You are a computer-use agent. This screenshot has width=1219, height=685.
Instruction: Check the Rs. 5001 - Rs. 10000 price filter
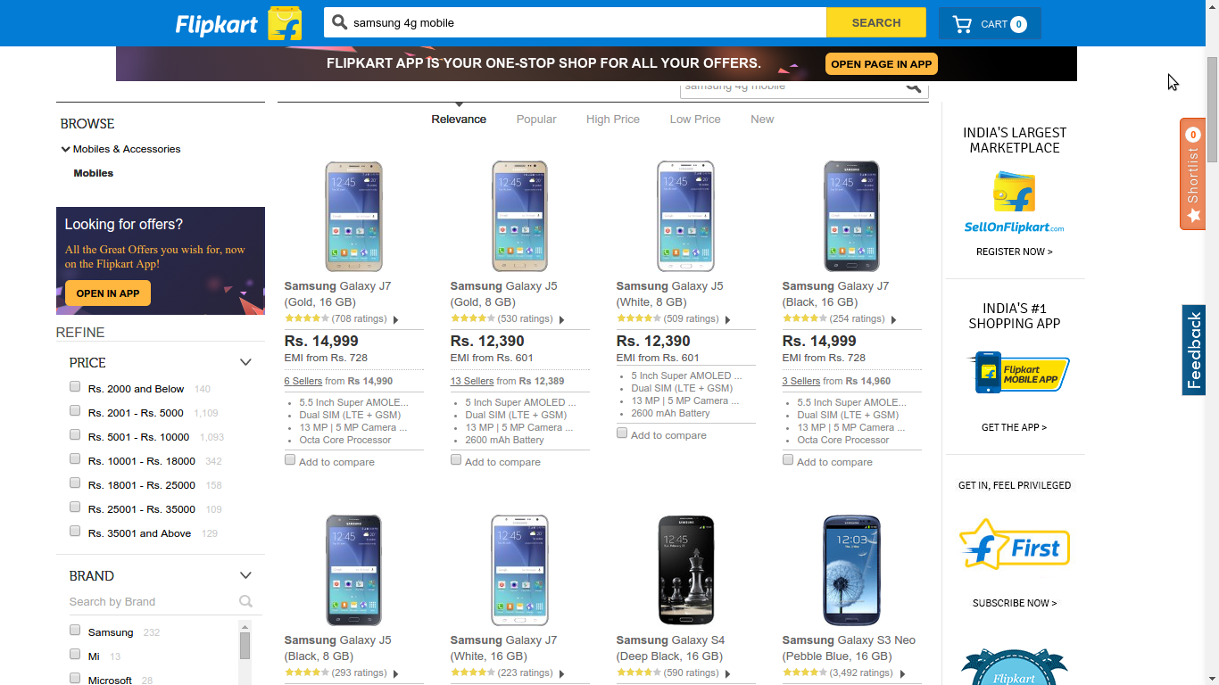(75, 435)
